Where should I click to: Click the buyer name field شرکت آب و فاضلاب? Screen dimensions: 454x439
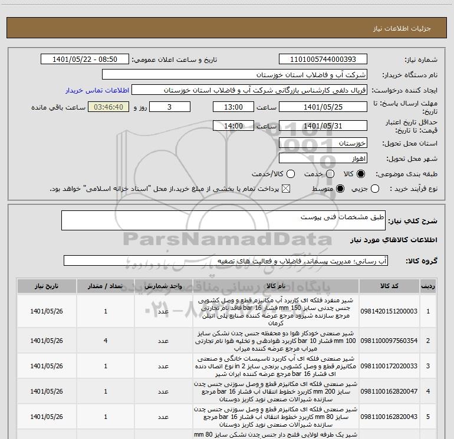coord(235,74)
